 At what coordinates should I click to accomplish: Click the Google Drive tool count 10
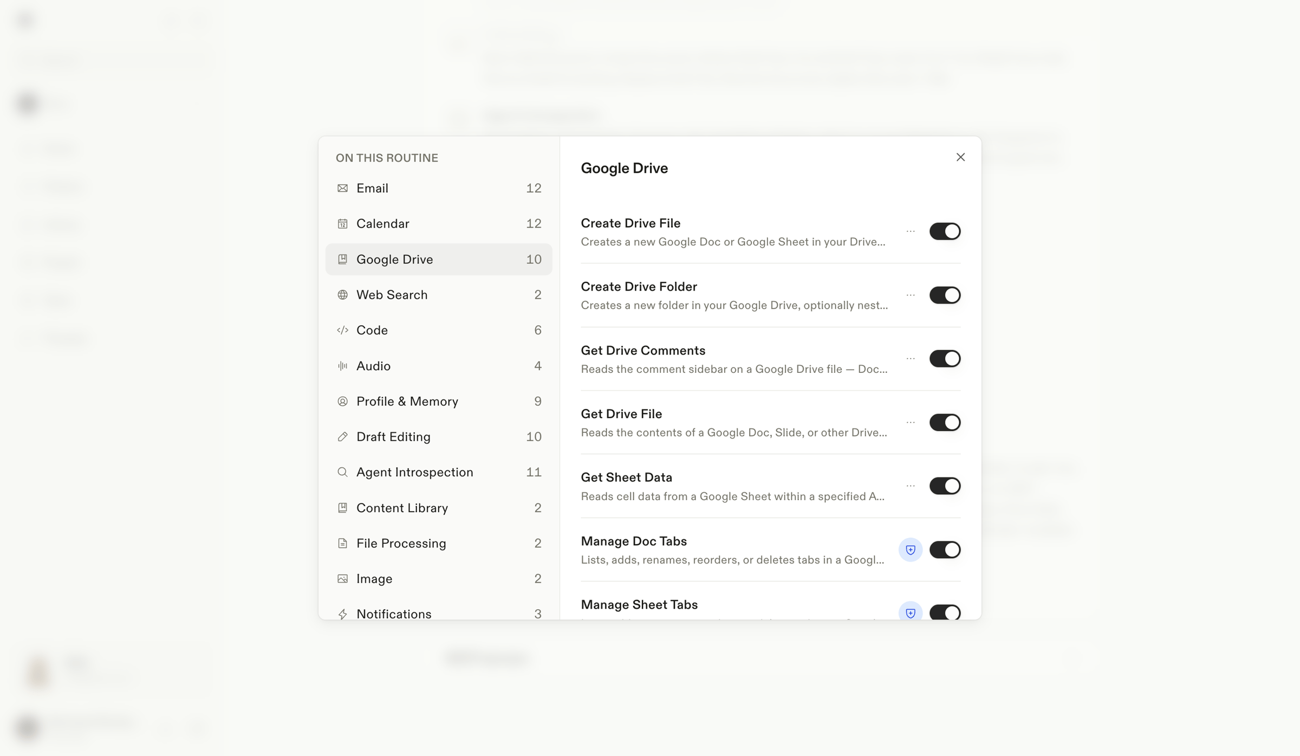534,259
